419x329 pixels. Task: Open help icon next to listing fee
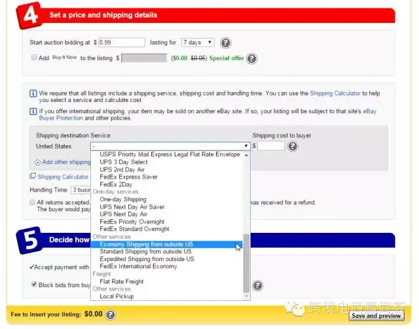point(111,315)
